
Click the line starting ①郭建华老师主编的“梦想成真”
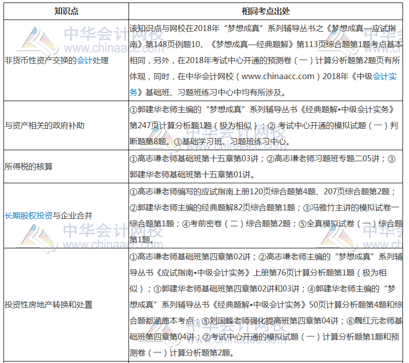pos(262,110)
